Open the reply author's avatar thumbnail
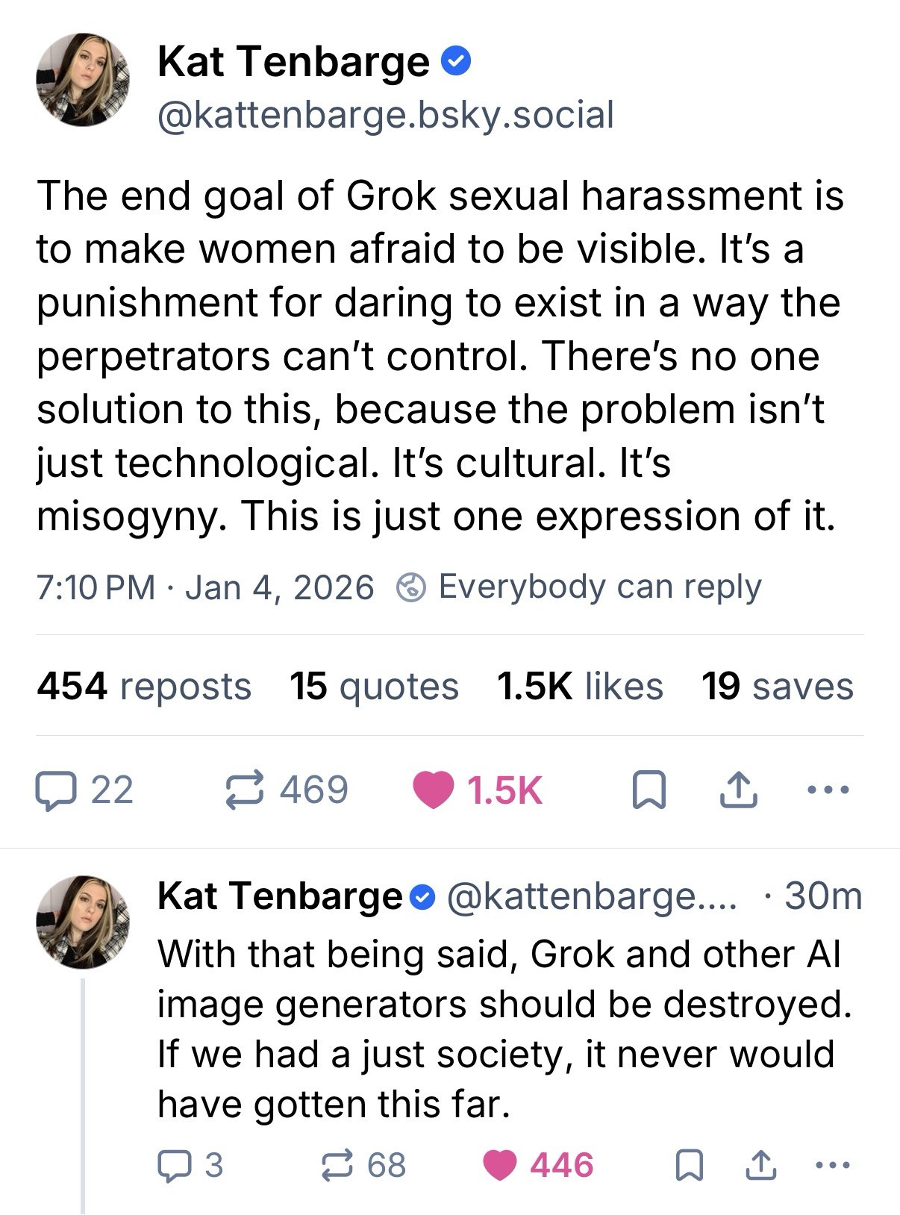Image resolution: width=900 pixels, height=1215 pixels. point(83,922)
